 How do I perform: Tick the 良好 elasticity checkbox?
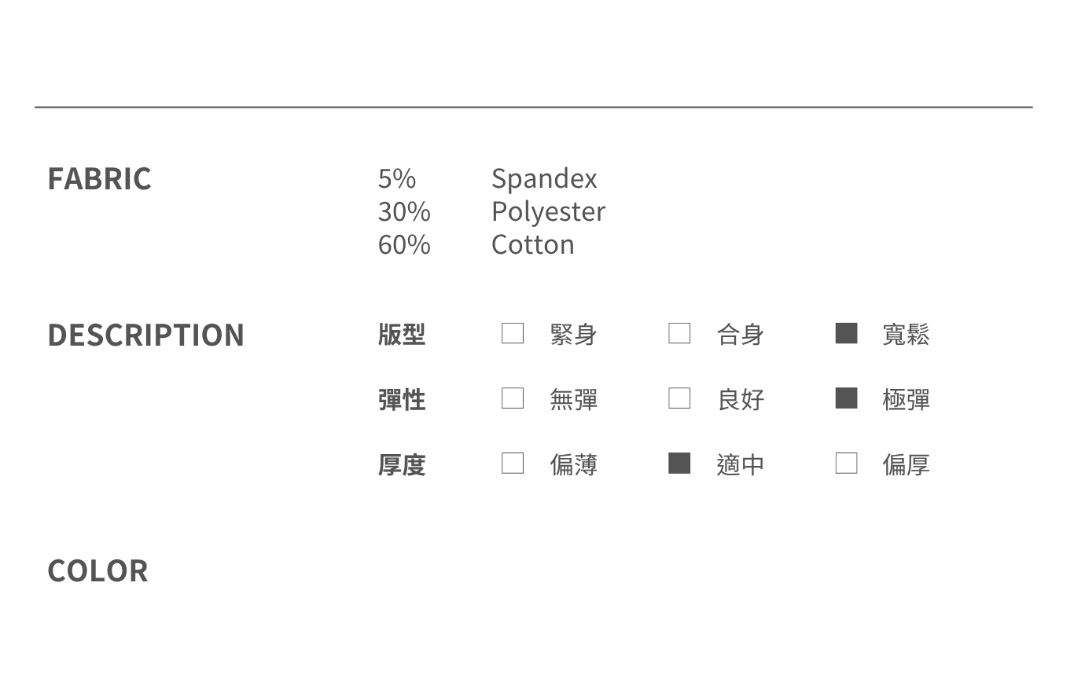[679, 398]
